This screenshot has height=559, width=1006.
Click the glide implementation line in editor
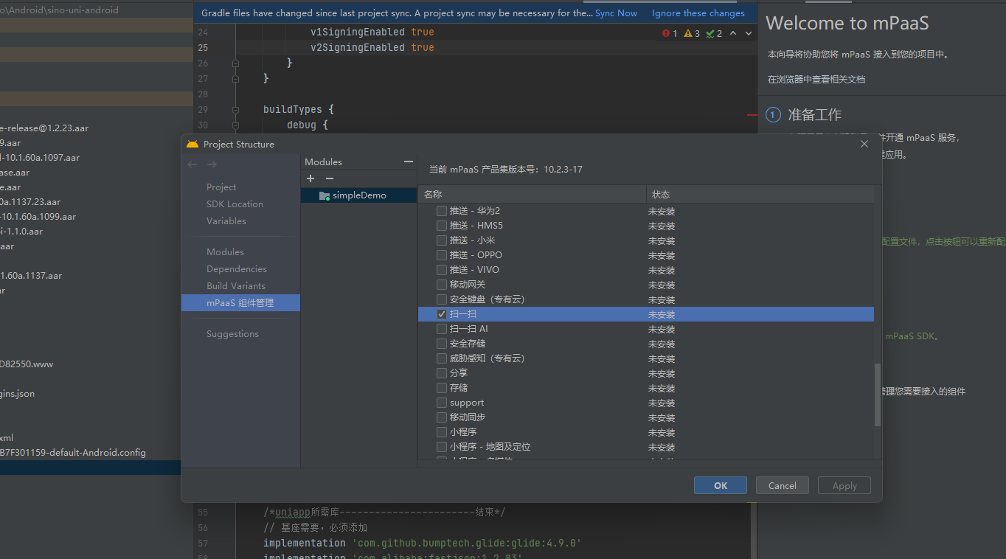[423, 543]
